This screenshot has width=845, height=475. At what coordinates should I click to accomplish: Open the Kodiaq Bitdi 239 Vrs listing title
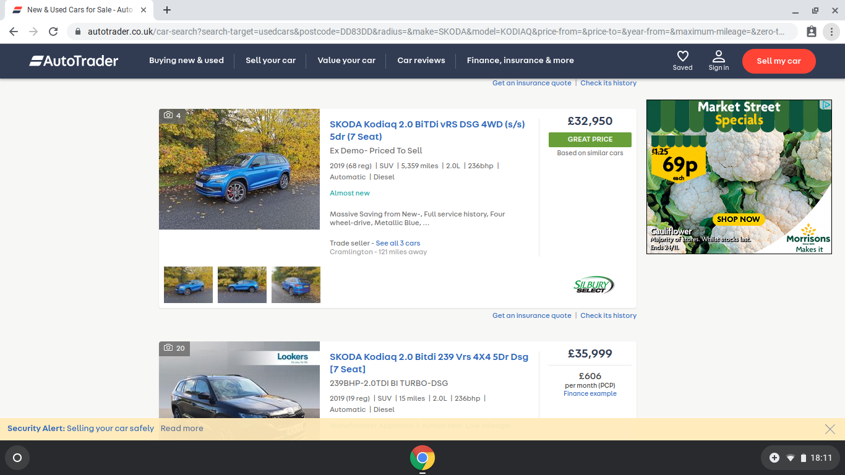point(429,363)
